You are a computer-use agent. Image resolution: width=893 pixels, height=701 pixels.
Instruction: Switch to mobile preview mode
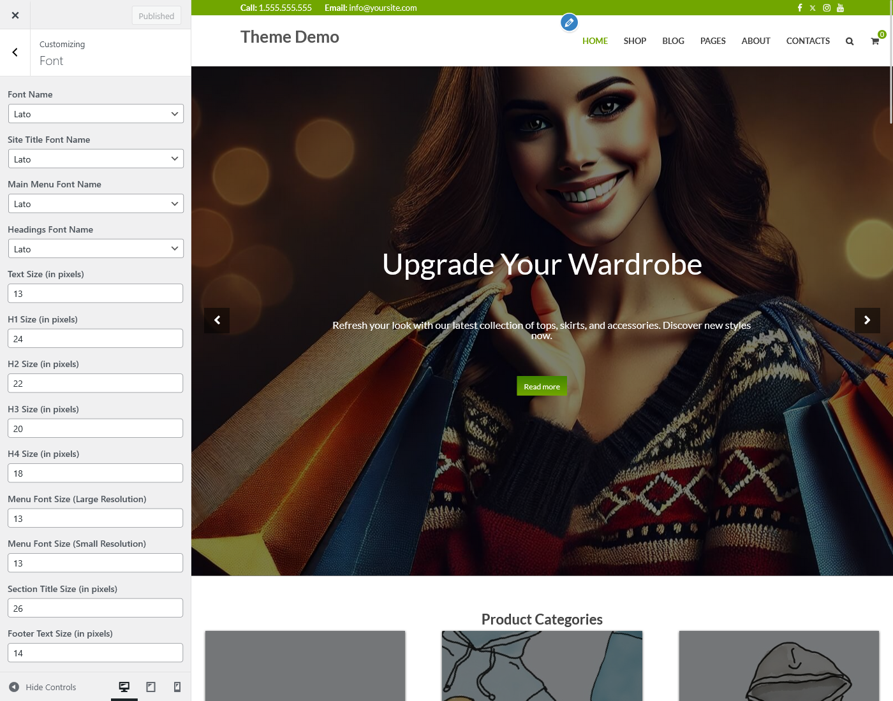point(177,687)
